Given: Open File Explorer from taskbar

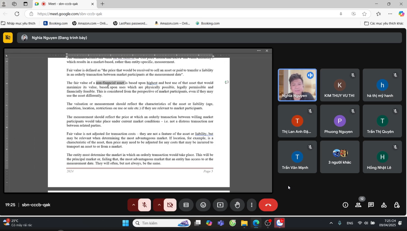Looking at the screenshot, I should (x=244, y=223).
